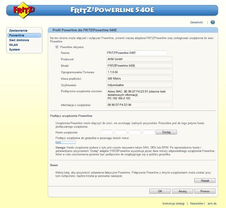Click the speed value 500 Mbit/s

coord(139,79)
